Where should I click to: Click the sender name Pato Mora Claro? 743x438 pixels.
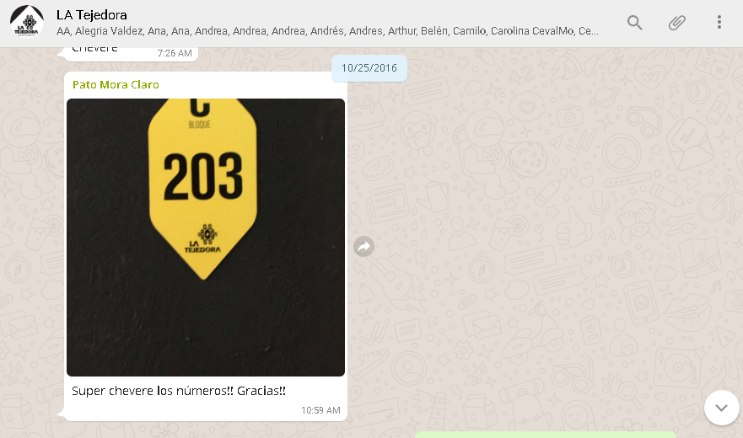[116, 85]
